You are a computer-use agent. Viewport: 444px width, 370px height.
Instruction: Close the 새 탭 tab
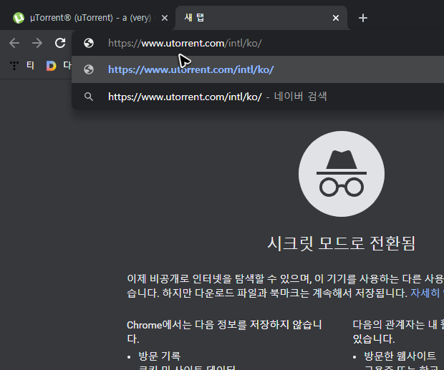tap(336, 18)
